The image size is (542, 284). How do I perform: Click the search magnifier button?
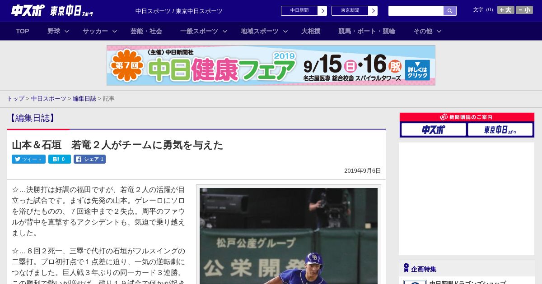450,11
